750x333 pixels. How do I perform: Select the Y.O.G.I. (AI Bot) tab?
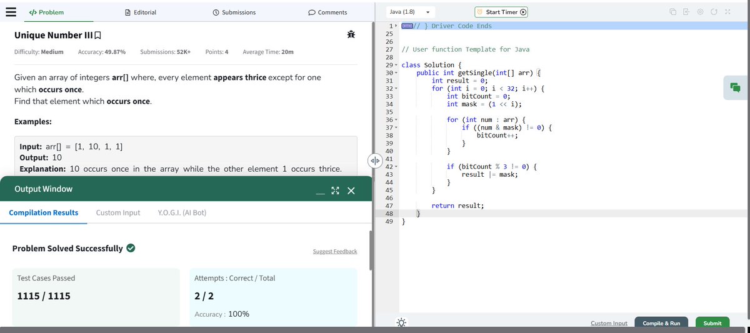pyautogui.click(x=182, y=212)
